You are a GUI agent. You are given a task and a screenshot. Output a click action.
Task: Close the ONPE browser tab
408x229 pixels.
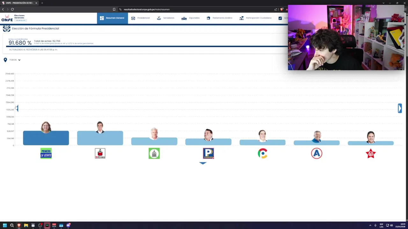[36, 3]
